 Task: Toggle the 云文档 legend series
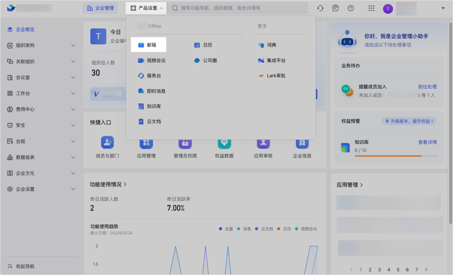[264, 229]
